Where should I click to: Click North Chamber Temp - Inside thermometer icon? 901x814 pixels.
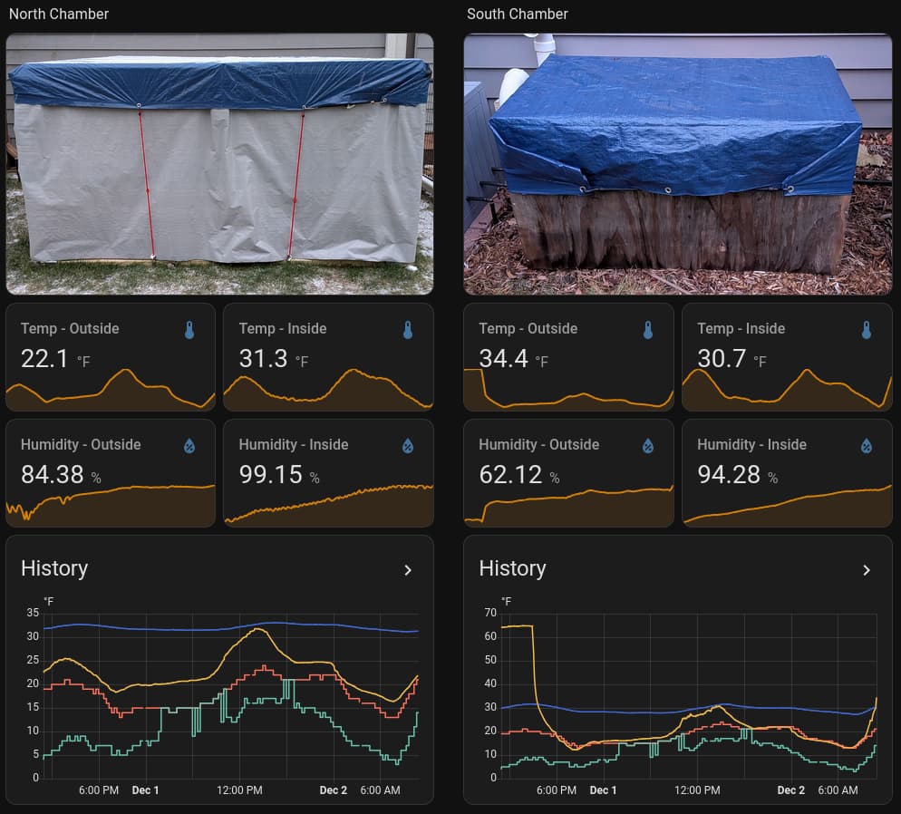tap(408, 330)
